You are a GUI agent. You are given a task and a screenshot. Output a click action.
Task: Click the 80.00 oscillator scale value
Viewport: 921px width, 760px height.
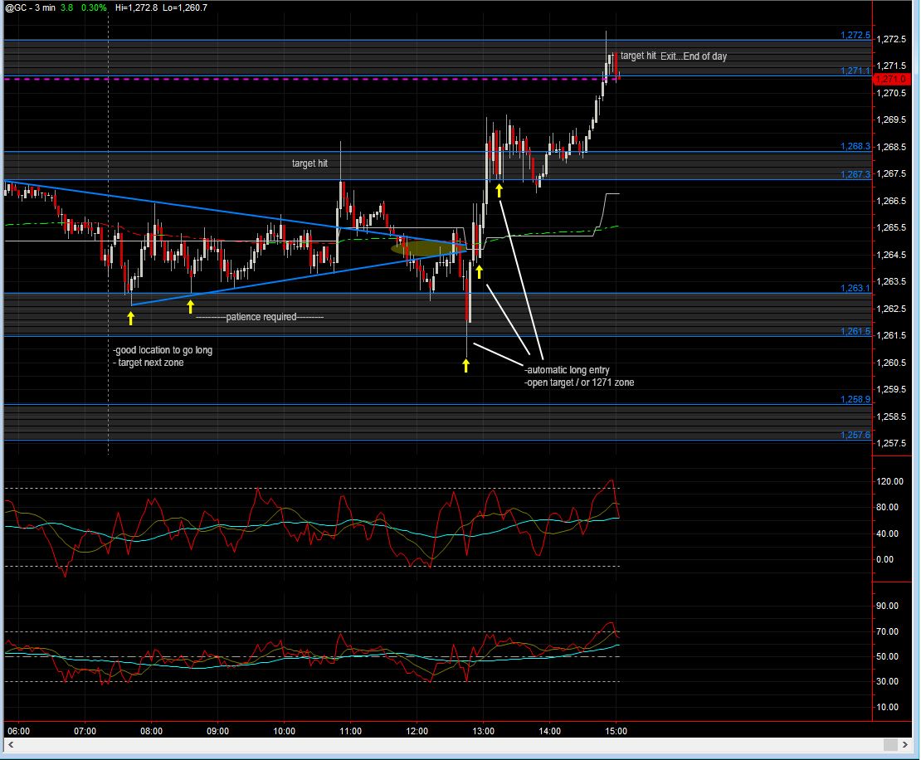[x=888, y=507]
